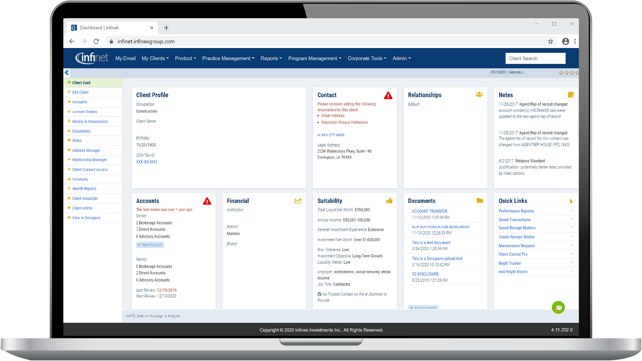Expand the Saved Transactions quick link arrow

pyautogui.click(x=572, y=219)
